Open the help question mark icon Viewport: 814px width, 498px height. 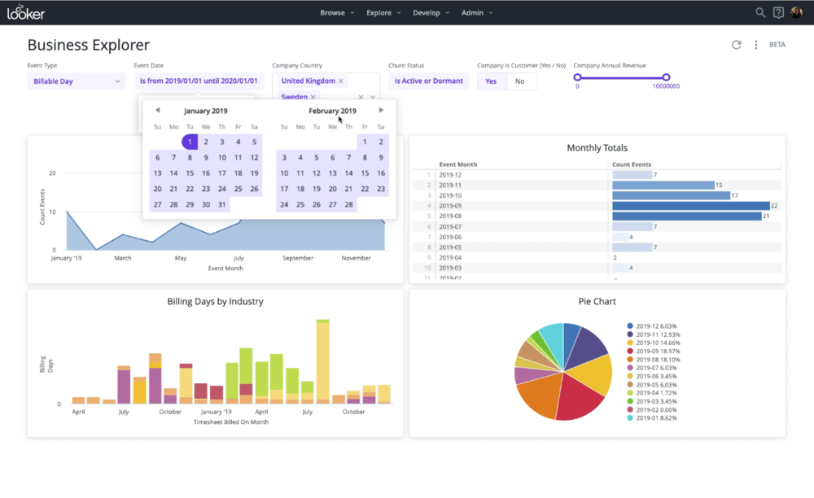(779, 13)
